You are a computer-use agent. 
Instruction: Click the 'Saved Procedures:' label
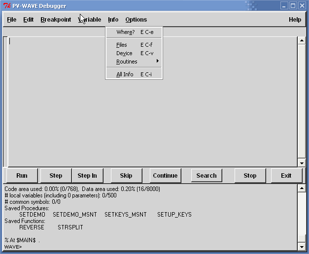pos(27,208)
